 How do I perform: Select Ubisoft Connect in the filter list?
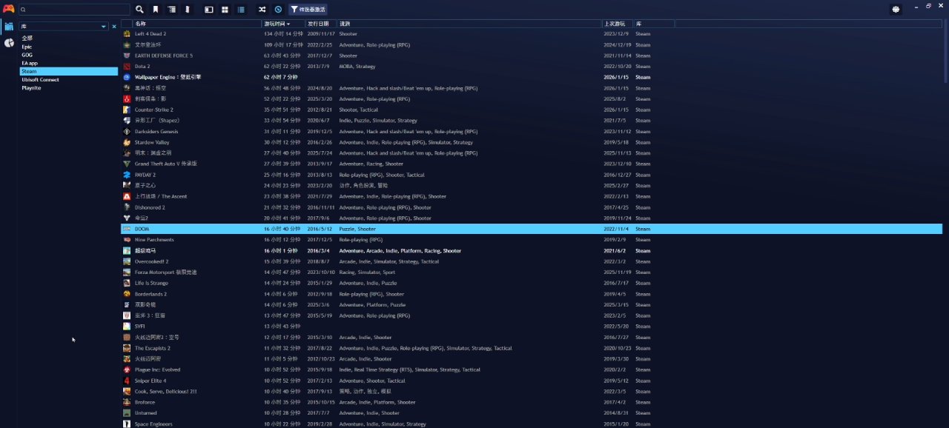pyautogui.click(x=68, y=79)
